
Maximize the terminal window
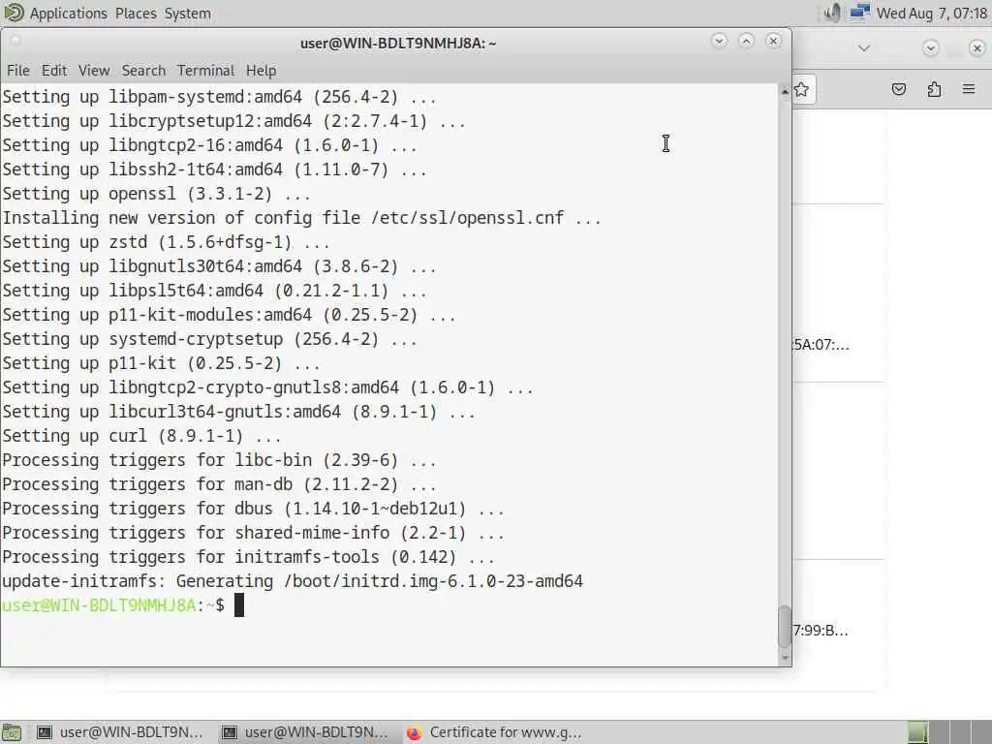[x=746, y=41]
